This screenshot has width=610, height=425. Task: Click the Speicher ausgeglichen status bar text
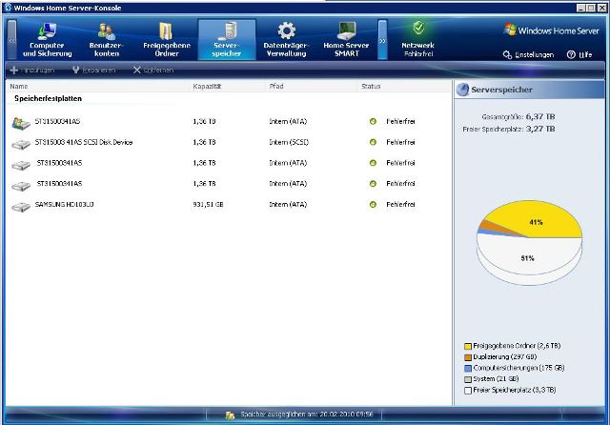point(307,415)
